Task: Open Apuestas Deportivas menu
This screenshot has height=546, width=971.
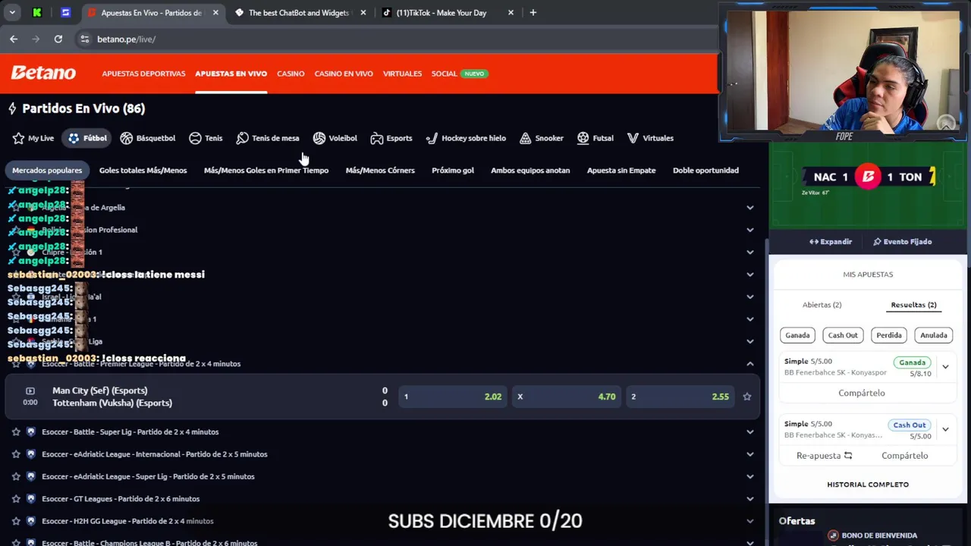Action: point(143,74)
